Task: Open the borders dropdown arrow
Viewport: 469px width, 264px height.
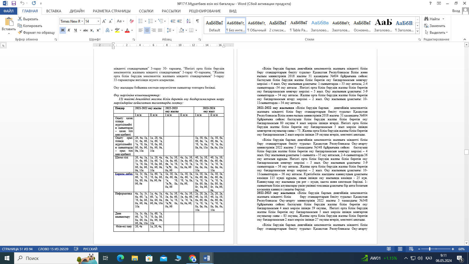Action: point(196,30)
